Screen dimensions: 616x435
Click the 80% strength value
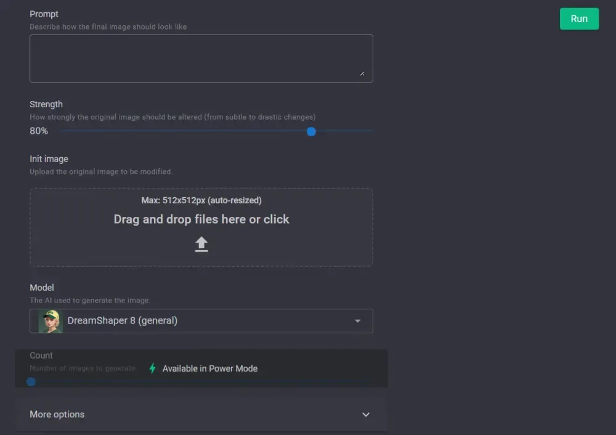(x=39, y=131)
